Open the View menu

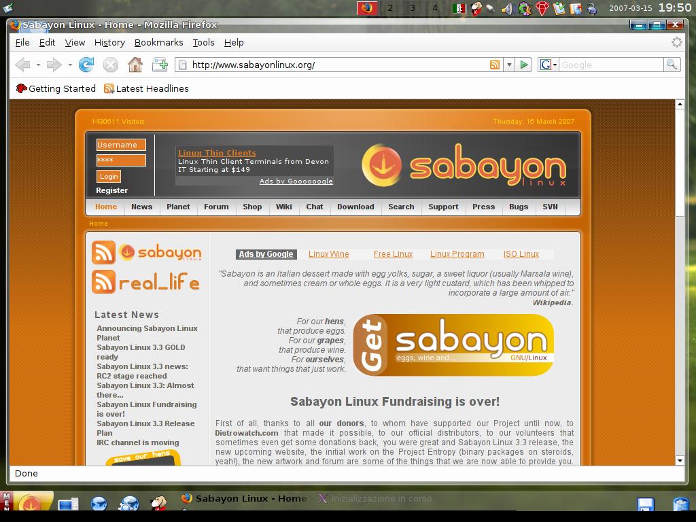coord(75,43)
